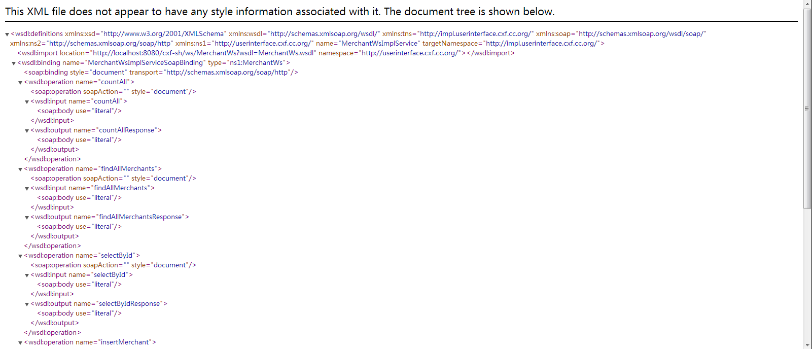Collapse the wsdl:output findAllMerchantsResponse node
The height and width of the screenshot is (349, 812).
point(27,218)
